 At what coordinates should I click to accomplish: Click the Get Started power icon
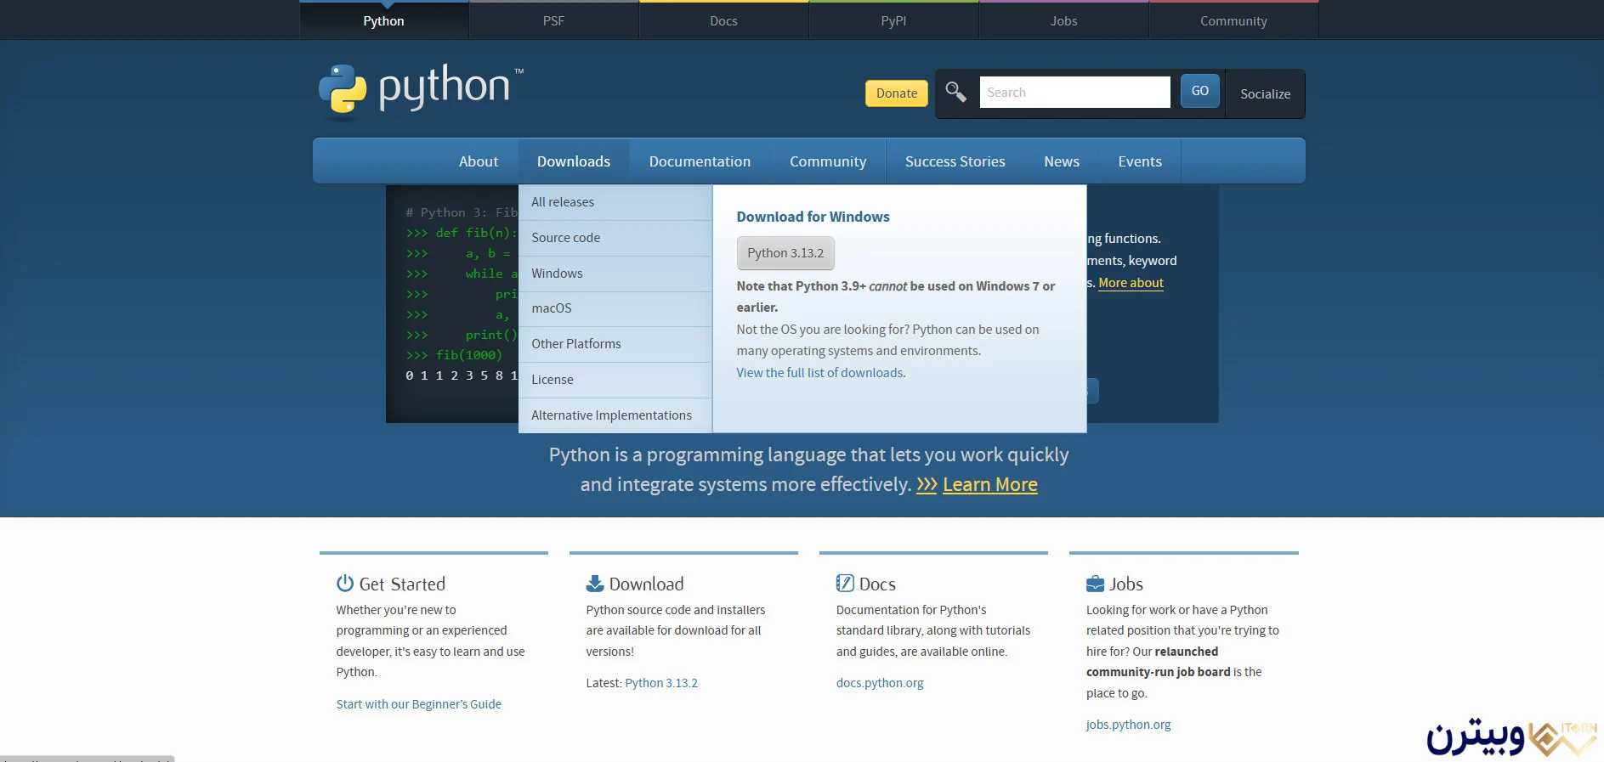[x=344, y=583]
